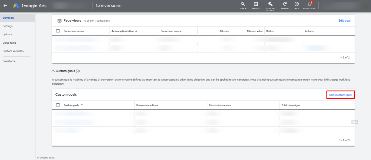371x160 pixels.
Task: Open Tools and Settings wrench icon
Action: tap(270, 4)
